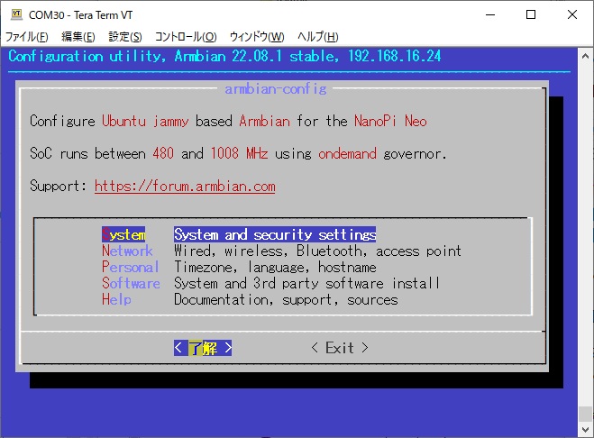Viewport: 594px width, 438px height.
Task: Click the '1008 MHz' frequency value
Action: tap(239, 153)
